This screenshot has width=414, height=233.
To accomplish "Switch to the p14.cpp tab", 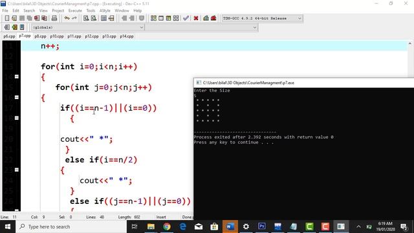I will pyautogui.click(x=127, y=36).
